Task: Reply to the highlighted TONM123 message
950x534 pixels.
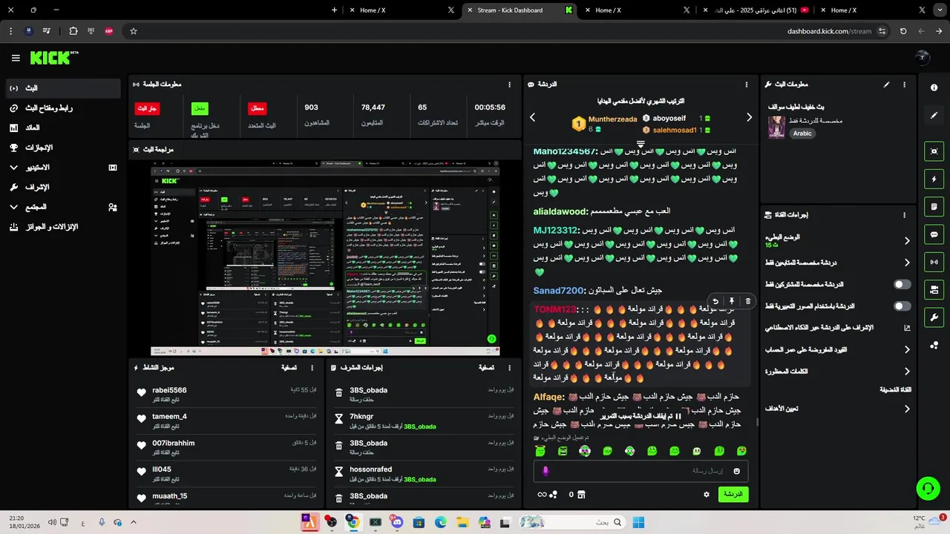Action: (x=715, y=301)
